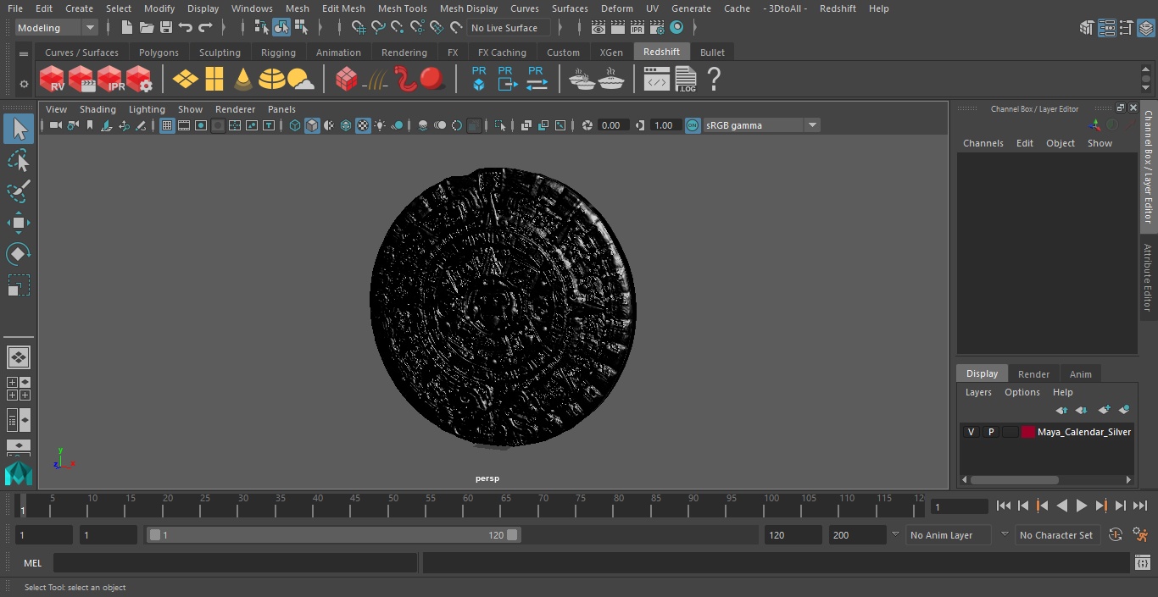1158x597 pixels.
Task: Select the Move tool in toolbox
Action: (x=18, y=224)
